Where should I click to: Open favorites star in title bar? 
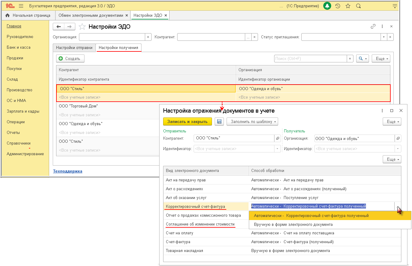point(348,6)
